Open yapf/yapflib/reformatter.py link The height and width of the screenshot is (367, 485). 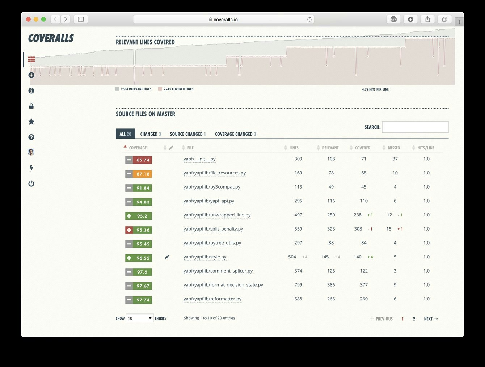[x=212, y=299]
